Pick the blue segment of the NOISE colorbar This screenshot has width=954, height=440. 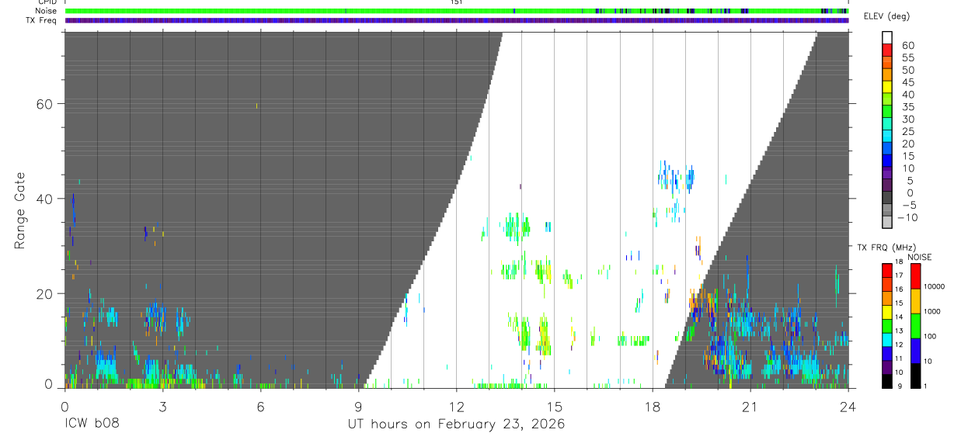pos(915,350)
